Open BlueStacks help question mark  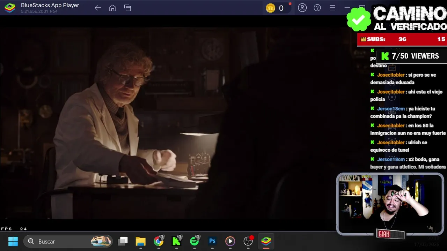pos(317,8)
